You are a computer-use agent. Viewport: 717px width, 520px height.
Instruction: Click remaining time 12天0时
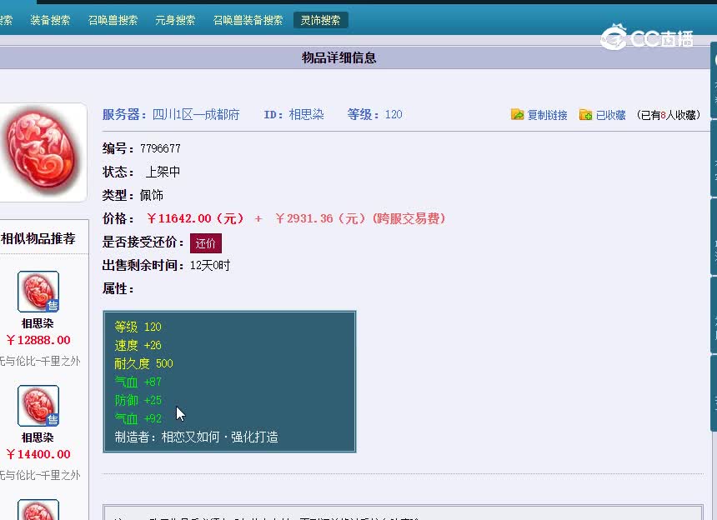[x=210, y=266]
